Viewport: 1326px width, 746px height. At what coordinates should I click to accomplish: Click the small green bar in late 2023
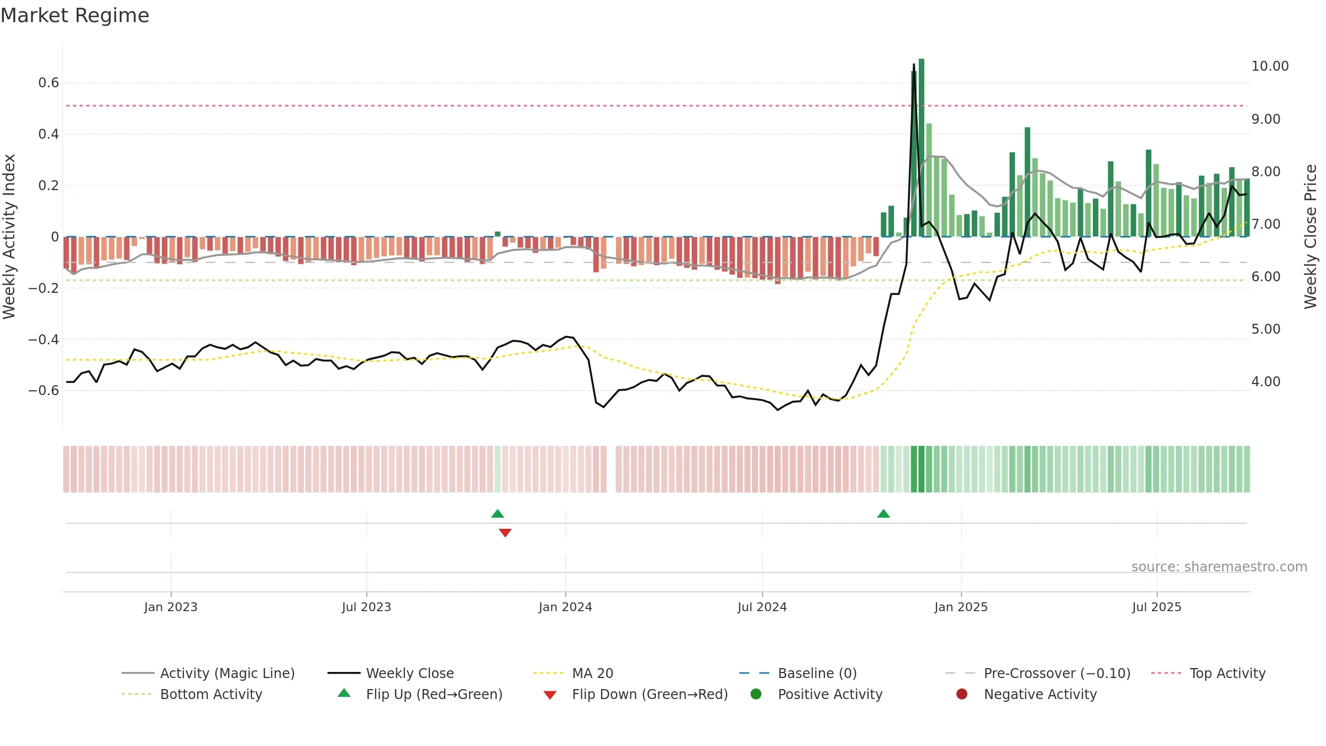[498, 234]
